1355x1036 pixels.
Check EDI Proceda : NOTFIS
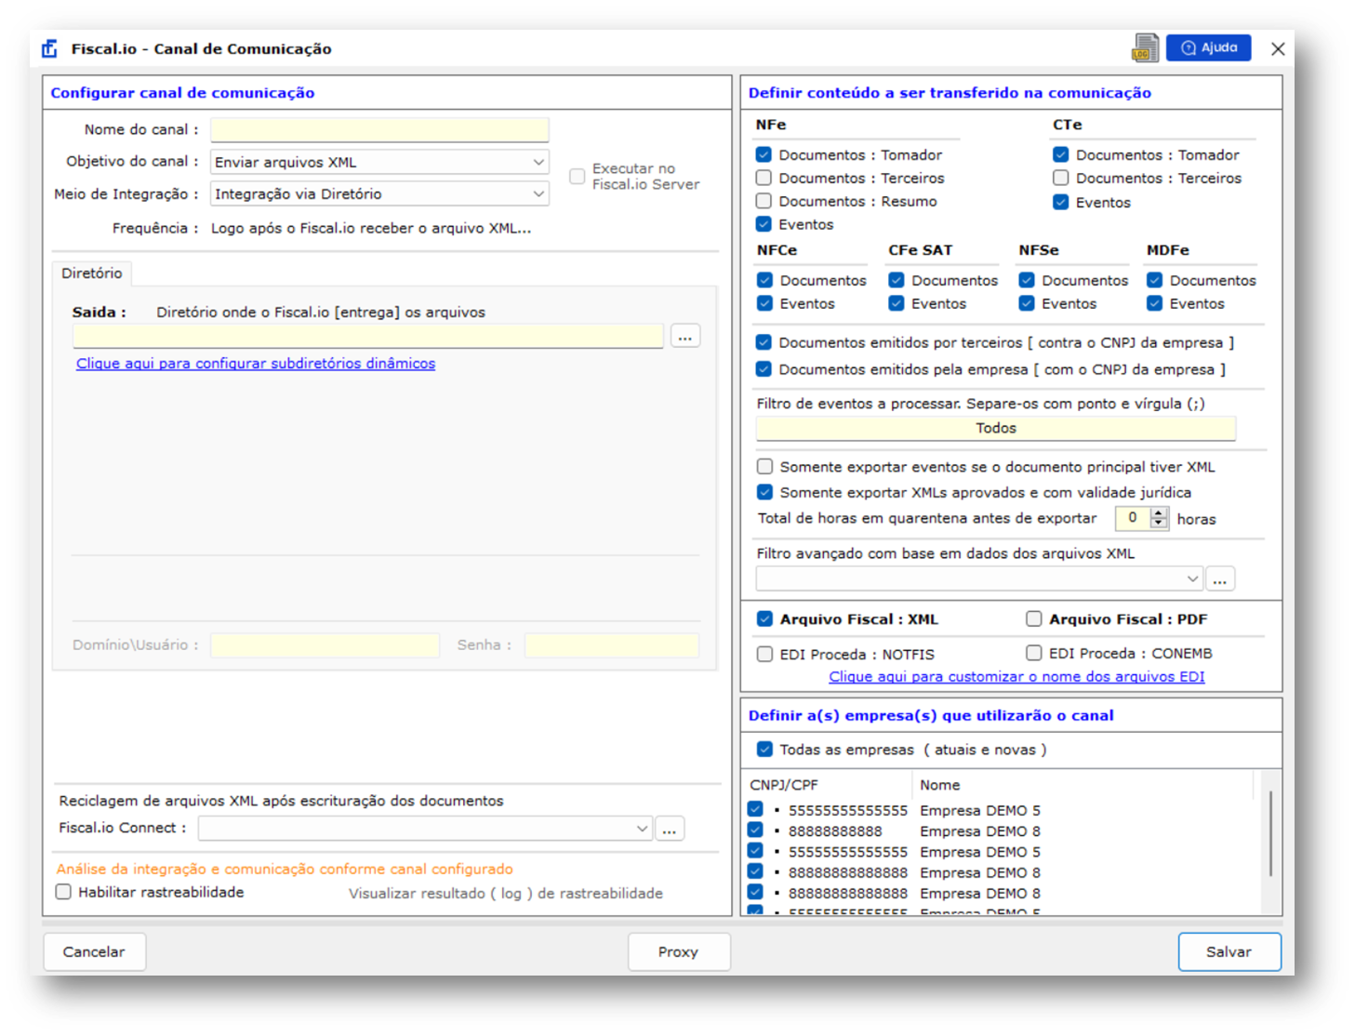[x=764, y=654]
